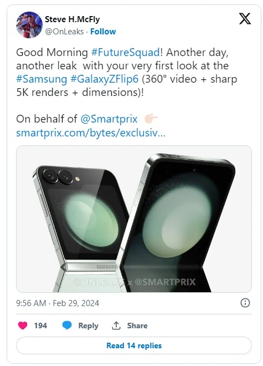This screenshot has height=366, width=263.
Task: Open the #Samsung hashtag
Action: pos(42,79)
